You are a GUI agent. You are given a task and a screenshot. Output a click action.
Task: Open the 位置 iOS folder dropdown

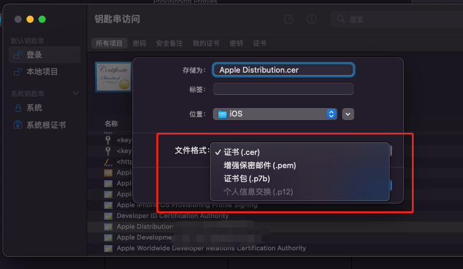tap(276, 113)
